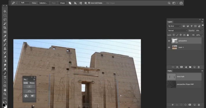This screenshot has height=108, width=206.
Task: Switch to the Grids tab
Action: click(x=26, y=83)
